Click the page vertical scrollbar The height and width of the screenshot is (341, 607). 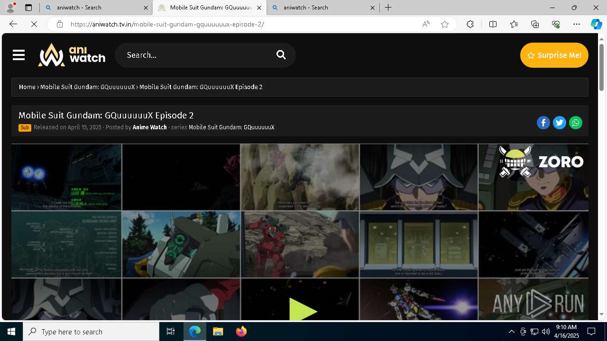[602, 67]
